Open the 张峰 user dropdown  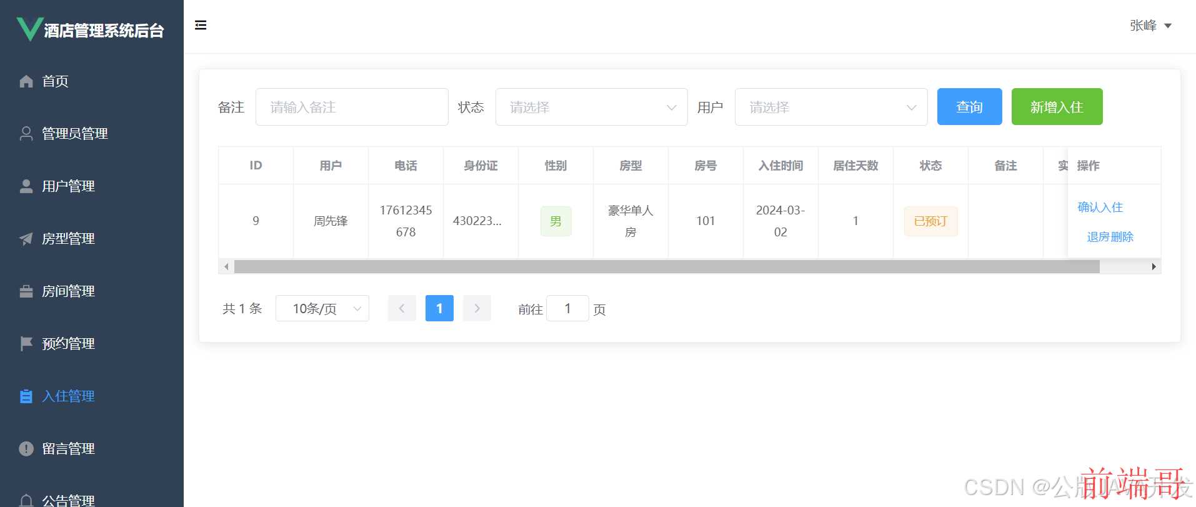coord(1150,26)
